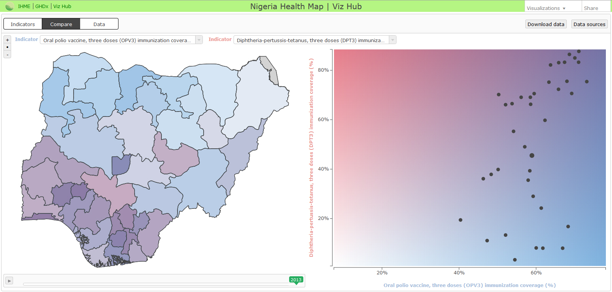
Task: Click the Download data button
Action: 546,24
